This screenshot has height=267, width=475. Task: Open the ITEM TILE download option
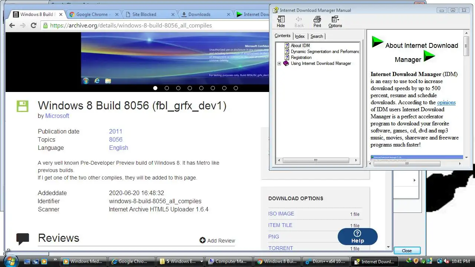point(280,225)
